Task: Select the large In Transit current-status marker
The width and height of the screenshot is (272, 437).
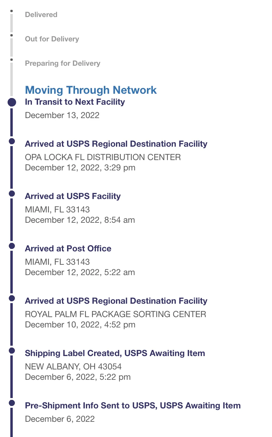Action: tap(12, 102)
